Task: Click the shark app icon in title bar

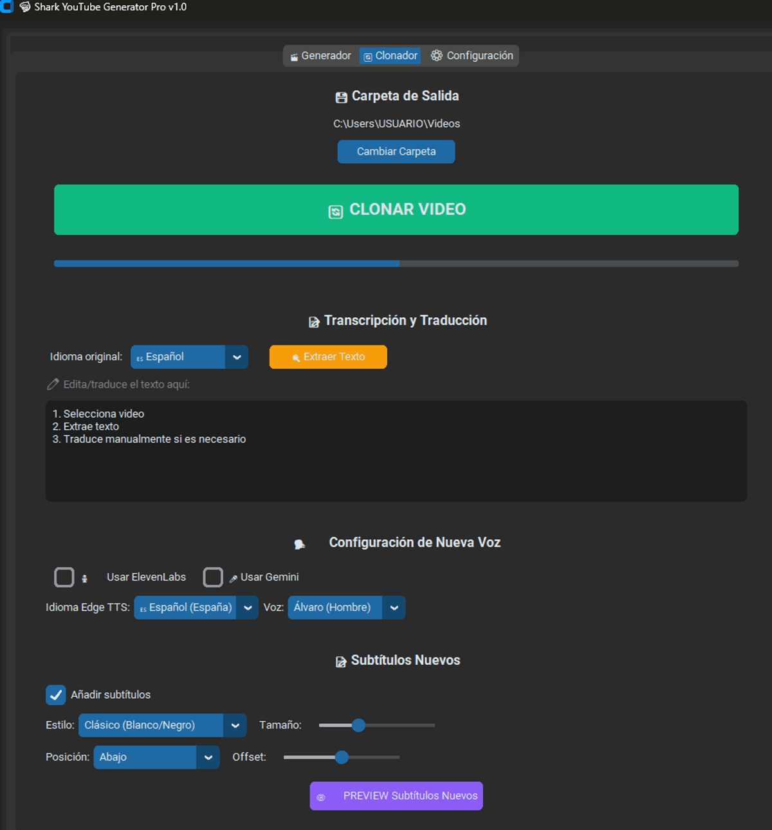Action: tap(25, 7)
